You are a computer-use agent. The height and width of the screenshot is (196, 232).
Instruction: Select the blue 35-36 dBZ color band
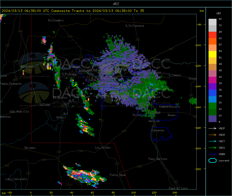coord(212,93)
